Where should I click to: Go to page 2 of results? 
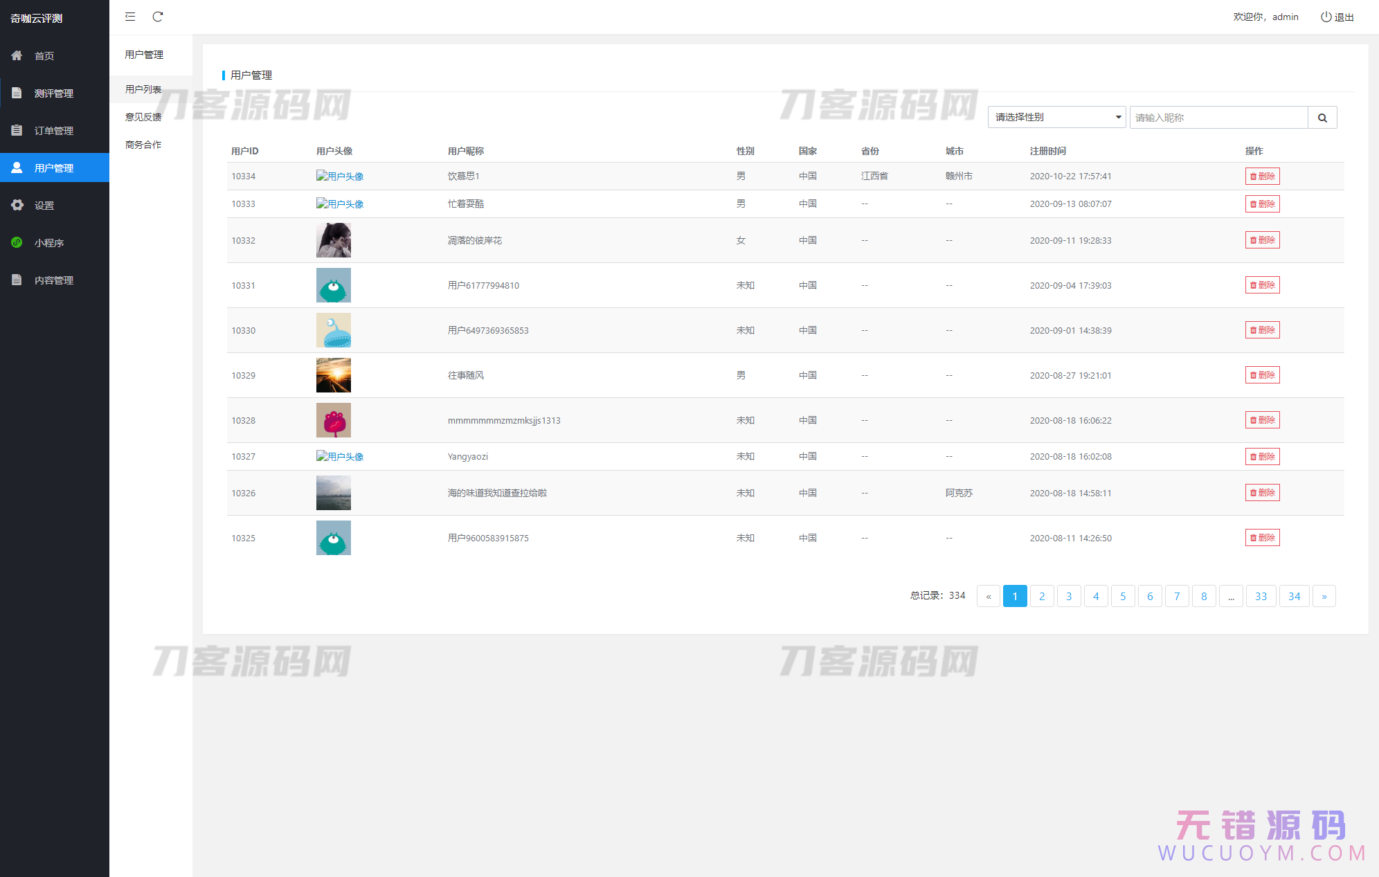1042,596
